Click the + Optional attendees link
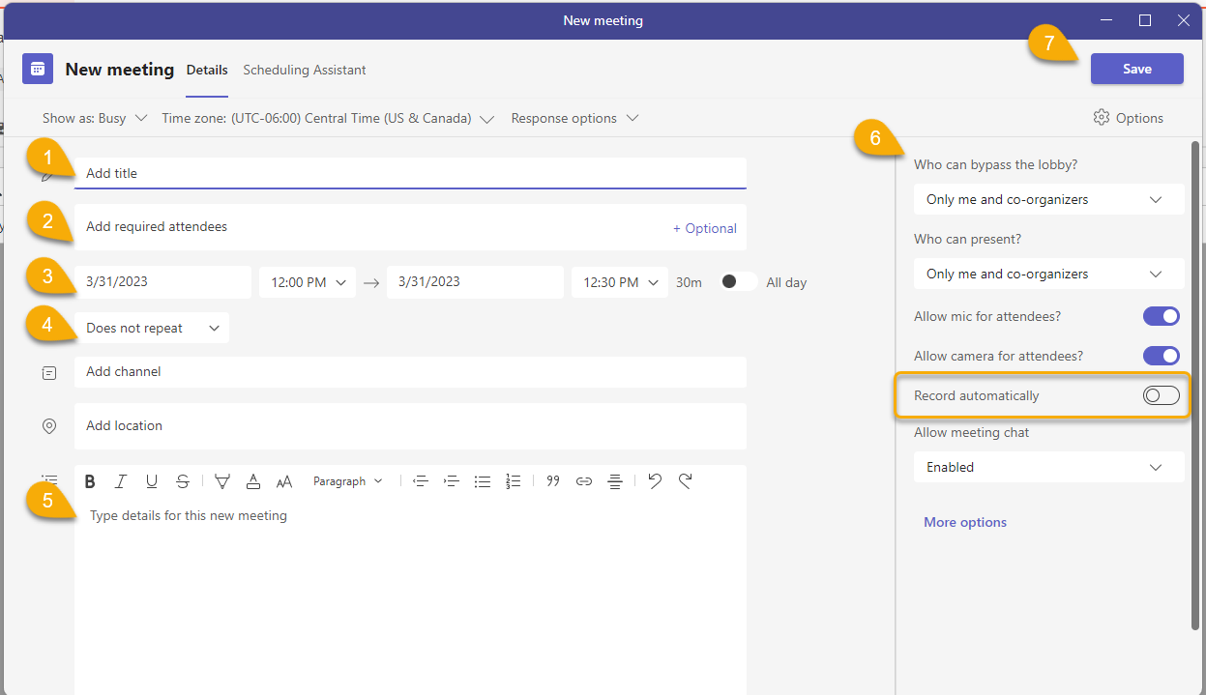Viewport: 1206px width, 695px height. coord(705,228)
